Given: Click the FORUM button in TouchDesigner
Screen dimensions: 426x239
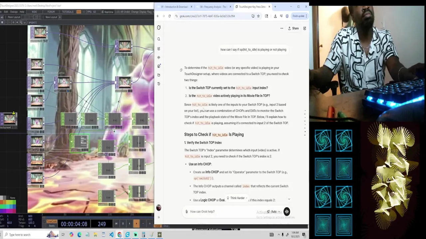Looking at the screenshot, I should click(x=51, y=12).
